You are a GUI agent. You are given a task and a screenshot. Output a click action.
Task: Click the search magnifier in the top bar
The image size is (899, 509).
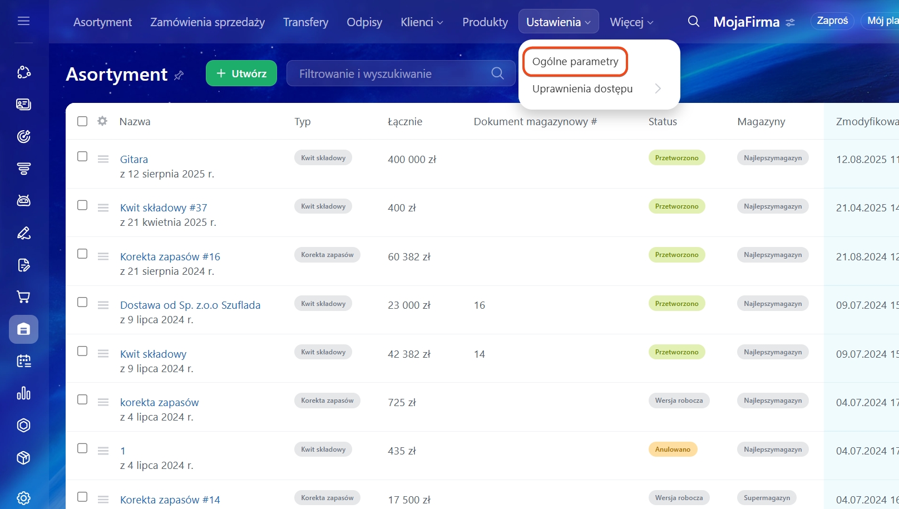point(693,22)
